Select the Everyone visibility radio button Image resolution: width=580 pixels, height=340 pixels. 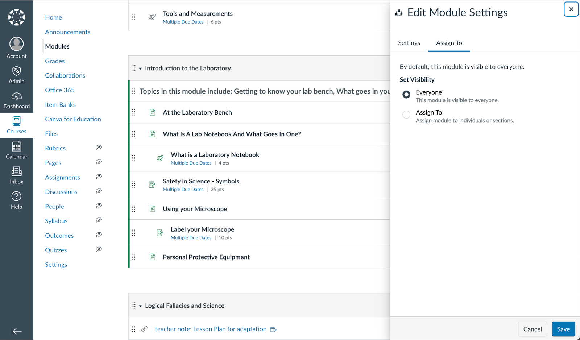(x=406, y=95)
